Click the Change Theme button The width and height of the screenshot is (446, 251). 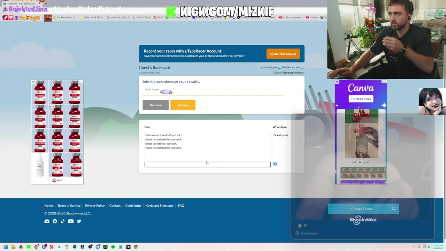pyautogui.click(x=363, y=209)
